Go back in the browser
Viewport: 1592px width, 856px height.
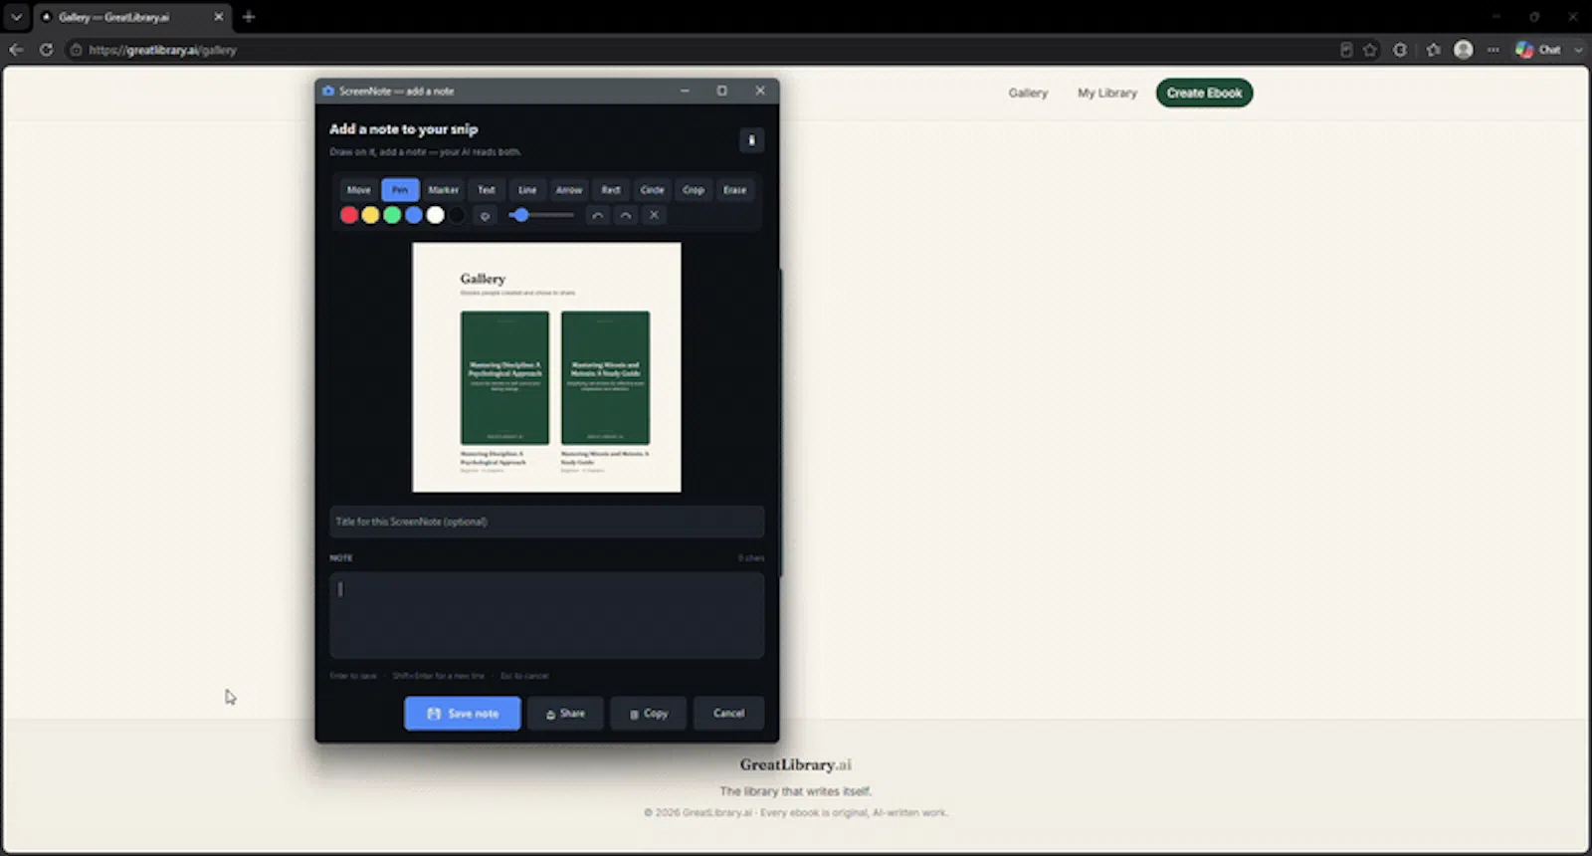[16, 50]
